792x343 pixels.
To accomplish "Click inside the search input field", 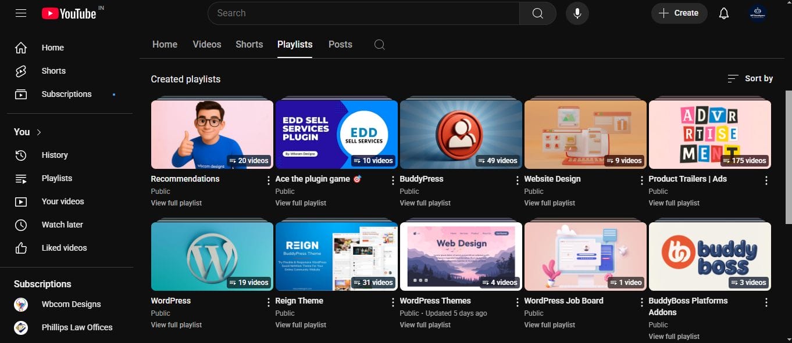I will click(361, 13).
